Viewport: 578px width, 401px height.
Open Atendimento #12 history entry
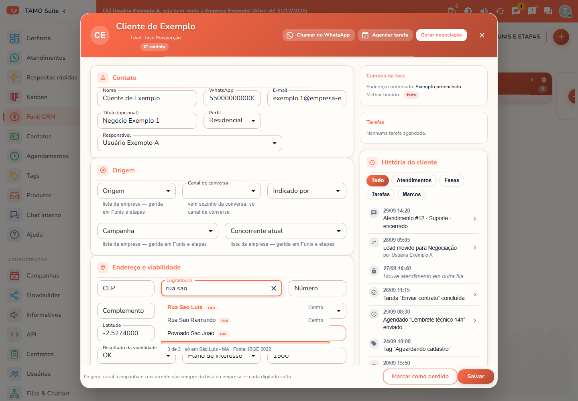[423, 219]
